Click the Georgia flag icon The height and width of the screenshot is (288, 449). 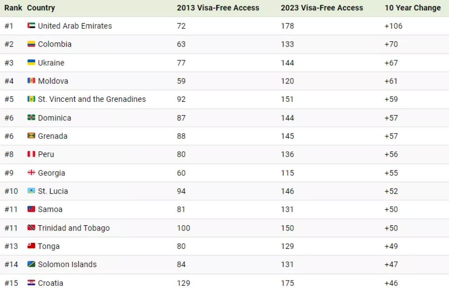[31, 173]
